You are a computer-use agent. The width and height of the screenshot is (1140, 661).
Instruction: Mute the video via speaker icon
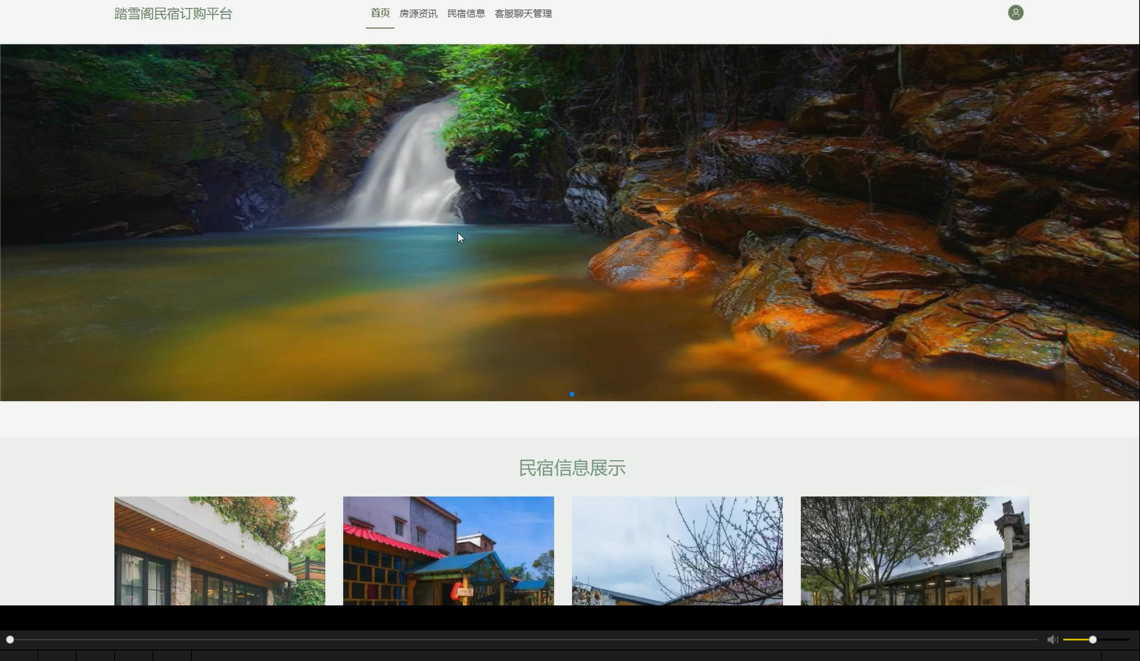(1051, 639)
